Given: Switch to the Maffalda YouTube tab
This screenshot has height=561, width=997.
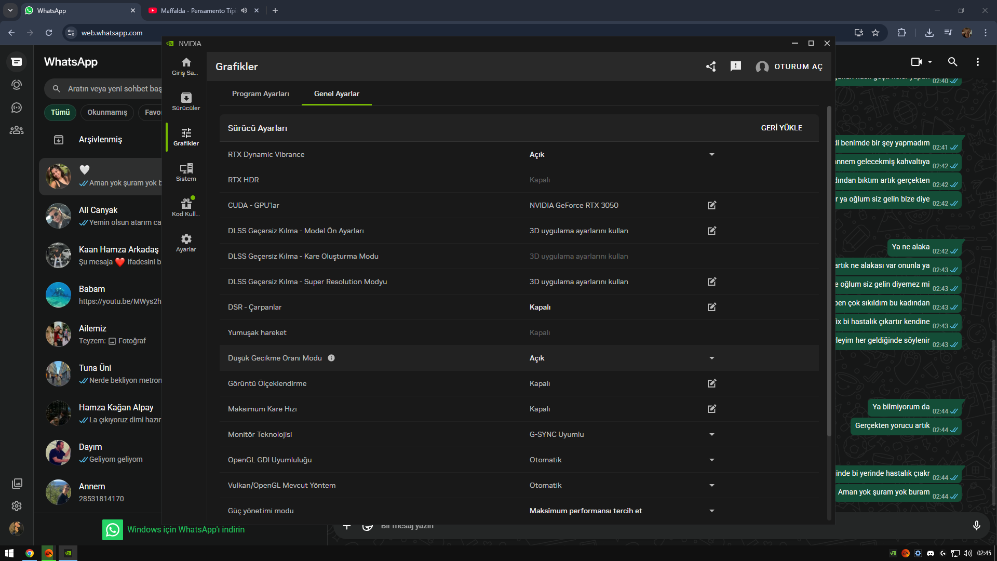Looking at the screenshot, I should click(x=204, y=10).
